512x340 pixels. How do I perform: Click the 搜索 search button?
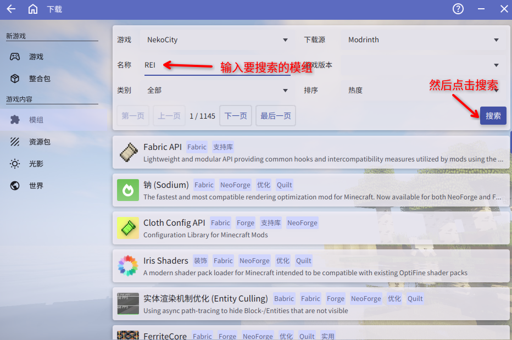click(x=493, y=116)
